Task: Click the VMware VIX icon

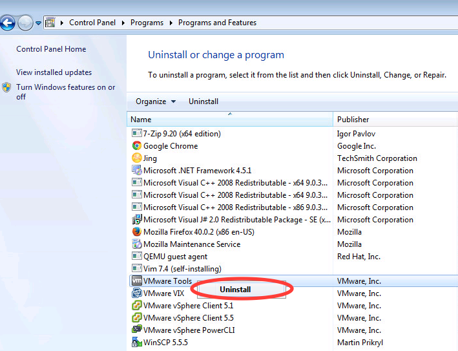Action: (x=136, y=293)
